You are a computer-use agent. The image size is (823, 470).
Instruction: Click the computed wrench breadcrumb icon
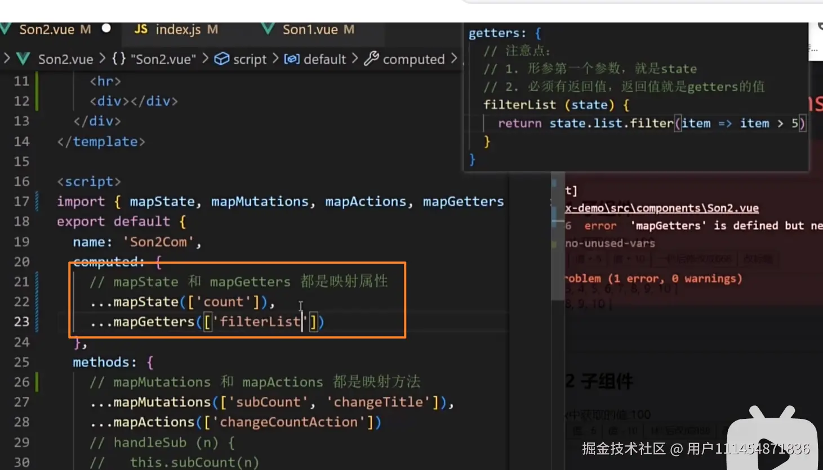(x=371, y=58)
